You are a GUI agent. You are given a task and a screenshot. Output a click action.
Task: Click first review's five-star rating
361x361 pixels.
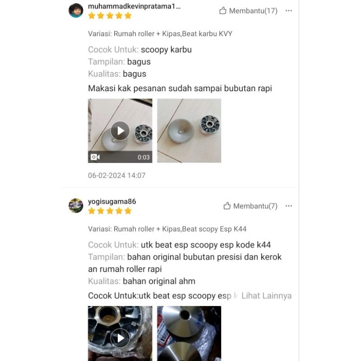pos(110,16)
